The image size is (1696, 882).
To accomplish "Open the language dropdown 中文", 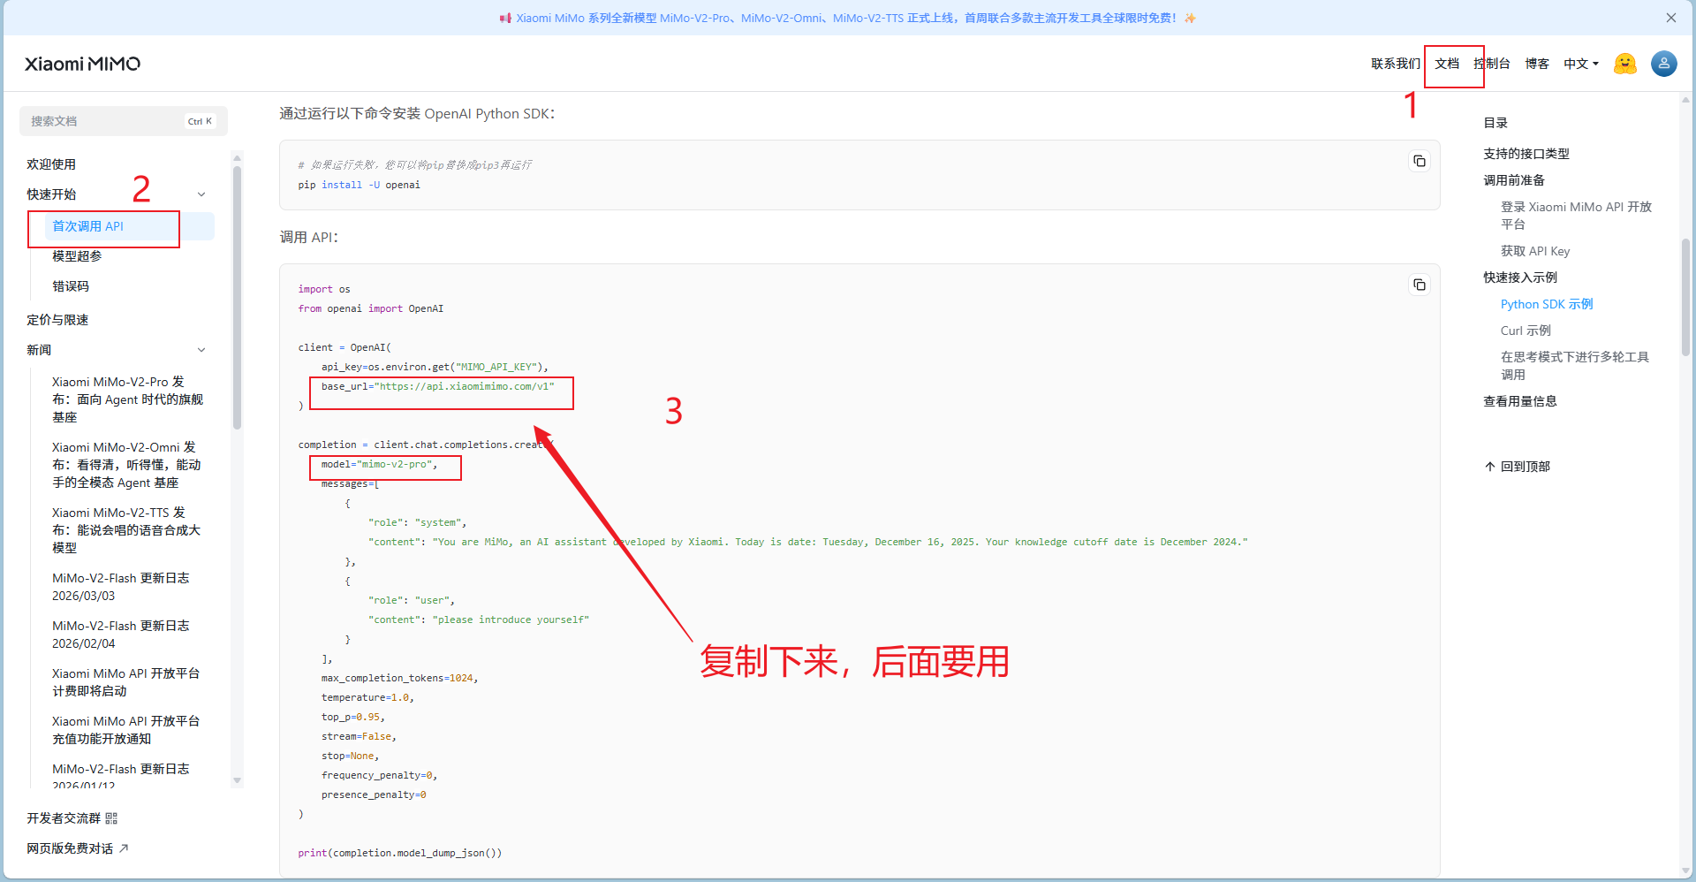I will (1580, 64).
